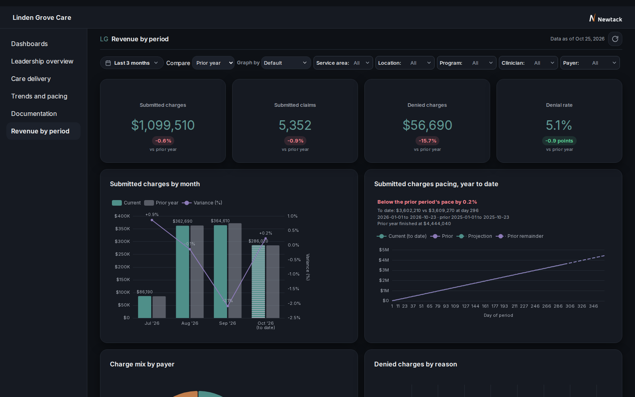Toggle the Variance (%) legend entry
The image size is (635, 397).
202,203
